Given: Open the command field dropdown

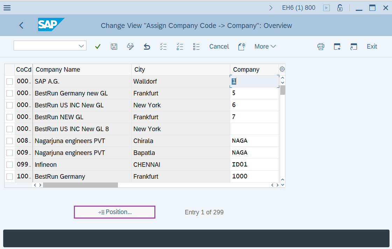Looking at the screenshot, I should pos(81,45).
